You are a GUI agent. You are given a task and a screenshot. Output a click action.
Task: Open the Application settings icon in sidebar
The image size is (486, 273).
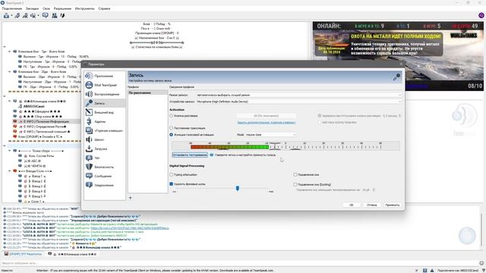click(x=89, y=76)
